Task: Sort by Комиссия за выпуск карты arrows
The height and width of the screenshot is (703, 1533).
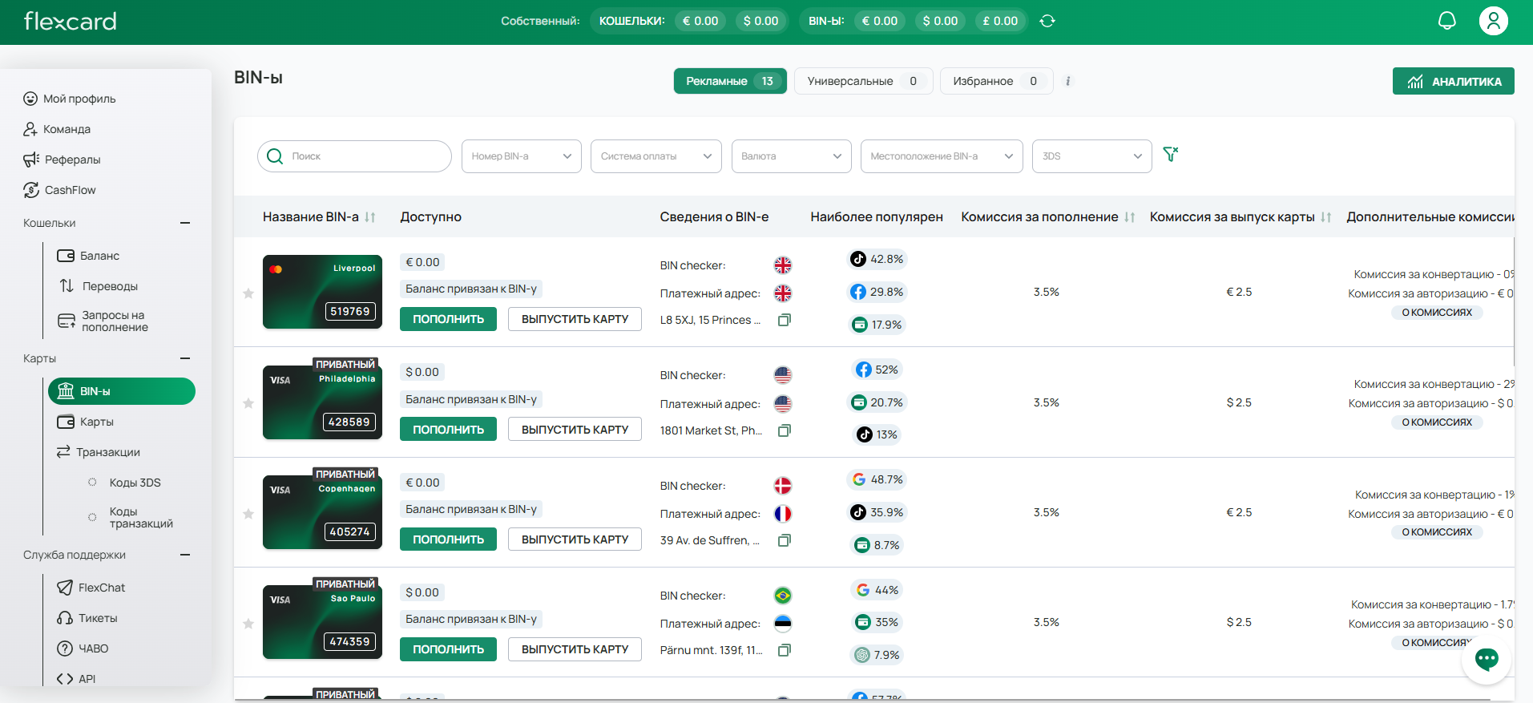Action: click(x=1326, y=217)
